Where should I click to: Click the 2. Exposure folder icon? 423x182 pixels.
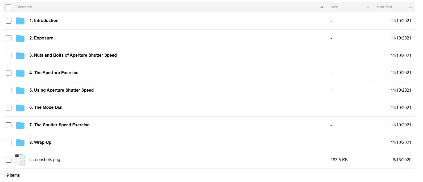point(20,38)
